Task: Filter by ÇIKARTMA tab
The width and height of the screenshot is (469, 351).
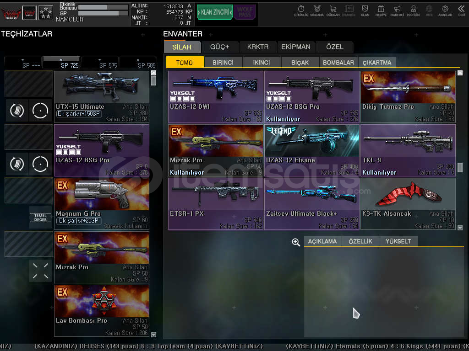Action: [377, 62]
